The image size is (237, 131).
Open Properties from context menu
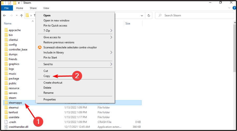pos(75,99)
